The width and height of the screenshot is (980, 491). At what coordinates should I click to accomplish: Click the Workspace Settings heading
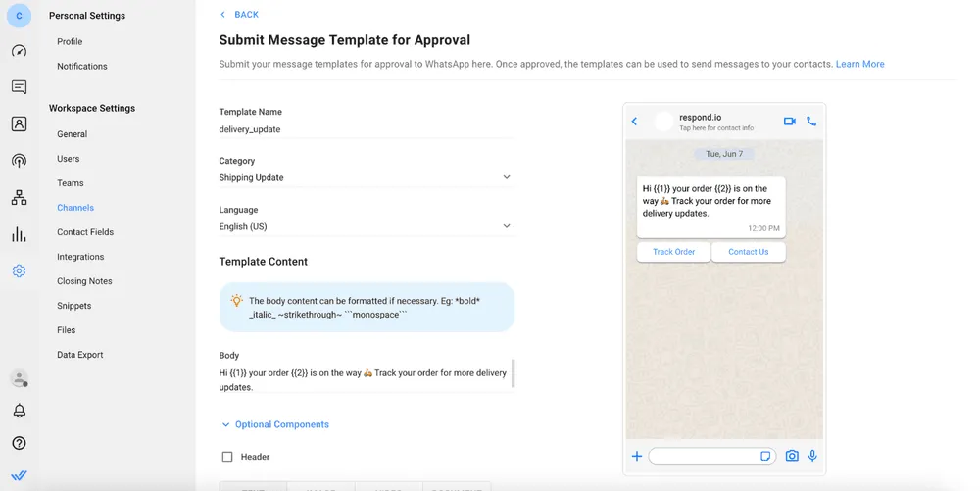92,108
